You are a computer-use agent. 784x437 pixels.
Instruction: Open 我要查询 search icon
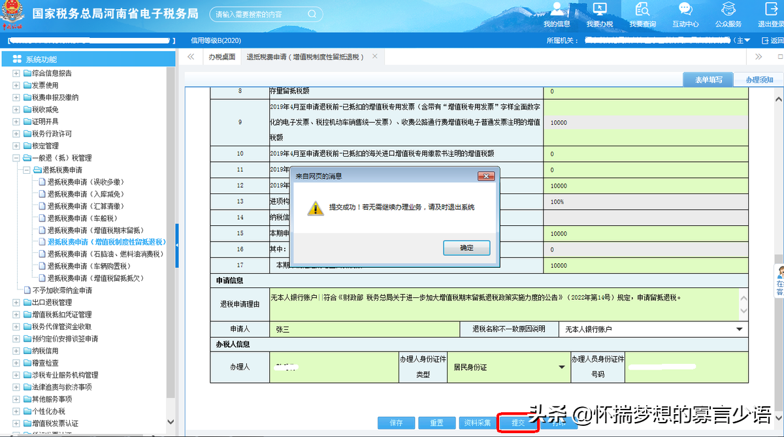click(642, 10)
